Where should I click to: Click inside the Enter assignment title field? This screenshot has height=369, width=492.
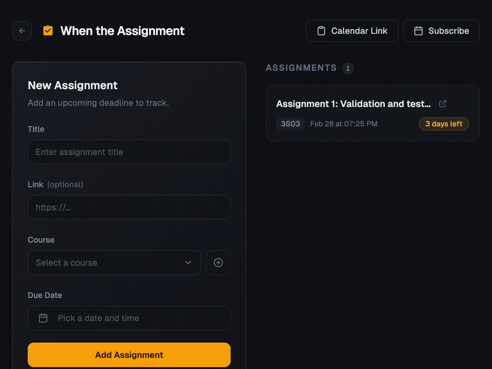(129, 152)
